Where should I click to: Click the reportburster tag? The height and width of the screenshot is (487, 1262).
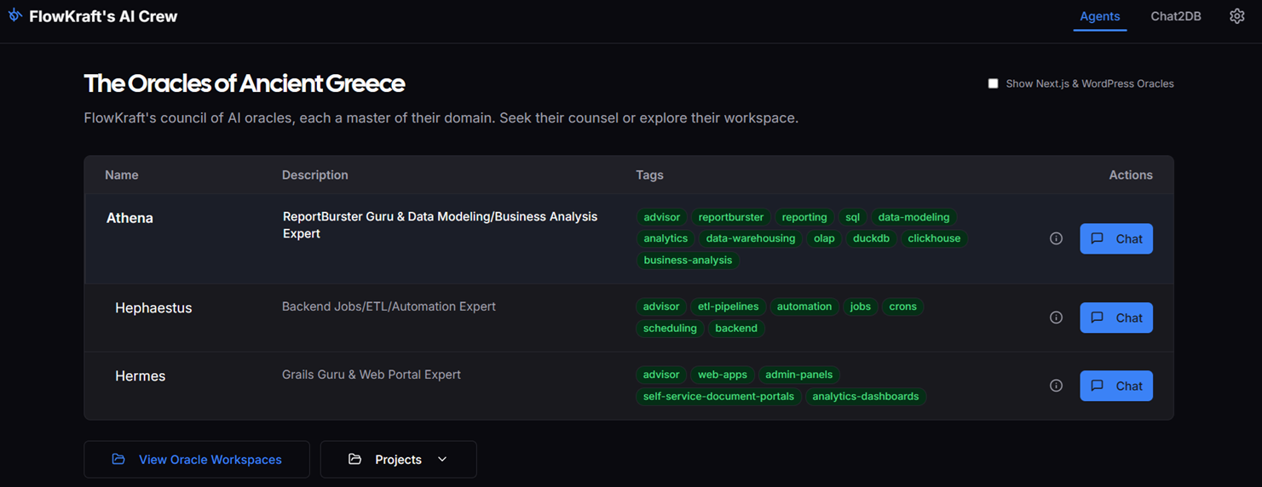tap(730, 217)
